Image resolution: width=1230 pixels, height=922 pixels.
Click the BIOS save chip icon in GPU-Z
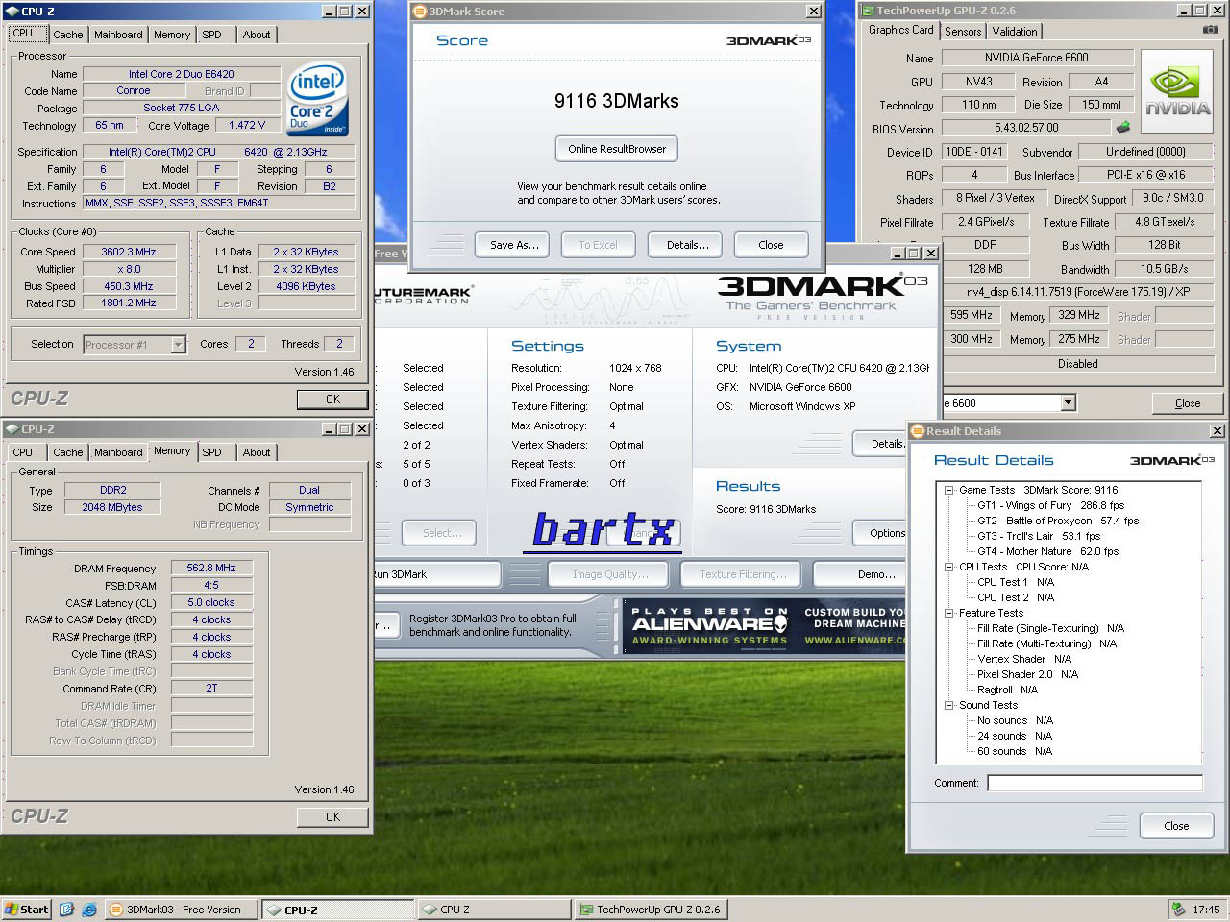click(x=1122, y=128)
